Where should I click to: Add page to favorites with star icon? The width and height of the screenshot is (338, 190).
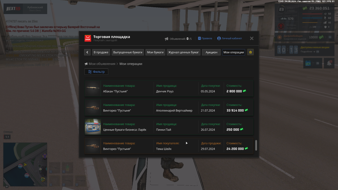coord(250,52)
